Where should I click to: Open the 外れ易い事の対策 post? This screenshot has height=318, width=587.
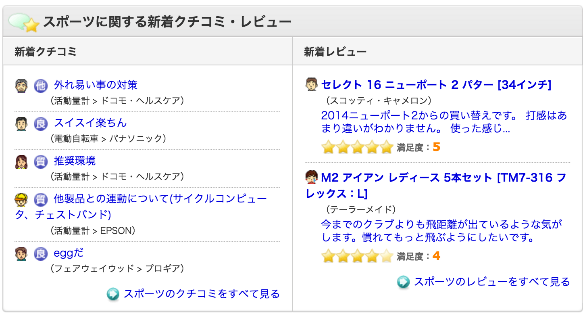96,85
